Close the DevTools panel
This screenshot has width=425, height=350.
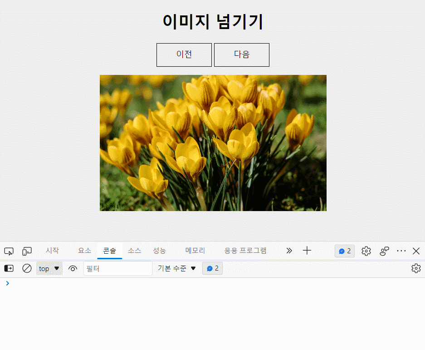click(x=416, y=251)
